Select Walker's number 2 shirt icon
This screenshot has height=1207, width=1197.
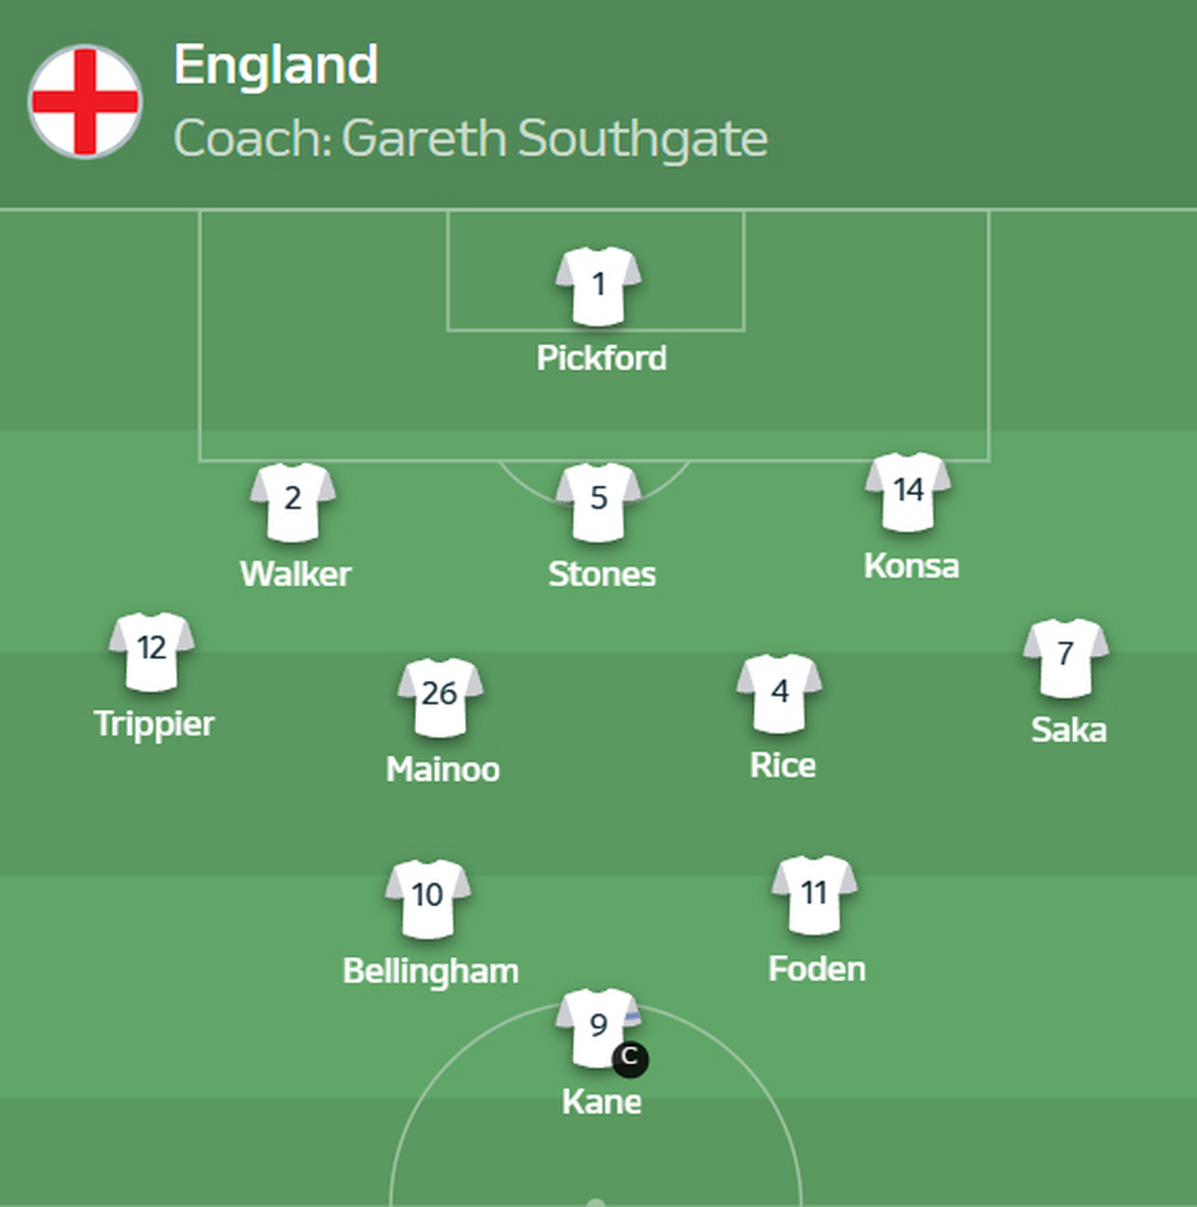pos(292,502)
